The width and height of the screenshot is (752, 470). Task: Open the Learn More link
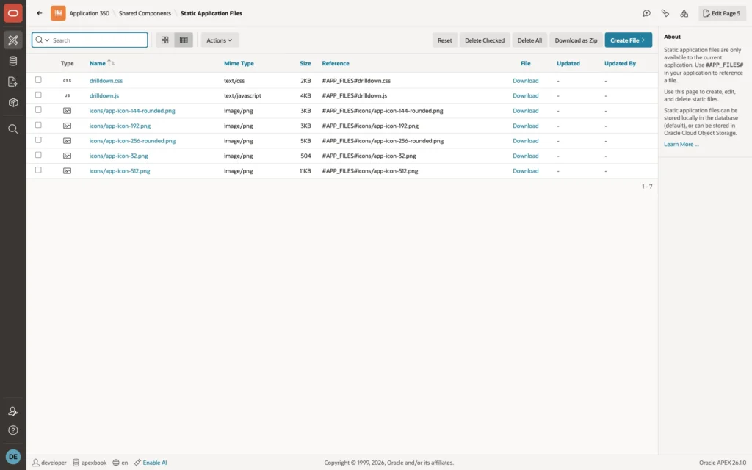tap(681, 145)
